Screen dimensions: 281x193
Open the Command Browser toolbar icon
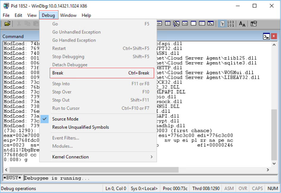[211, 23]
